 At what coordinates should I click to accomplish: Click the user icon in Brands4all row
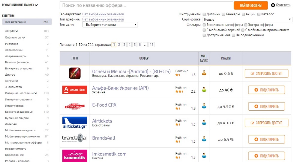point(204,139)
